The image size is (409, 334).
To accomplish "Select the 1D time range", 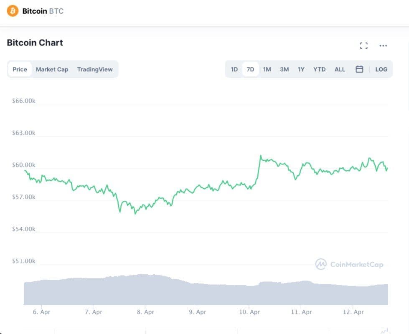I will (234, 69).
